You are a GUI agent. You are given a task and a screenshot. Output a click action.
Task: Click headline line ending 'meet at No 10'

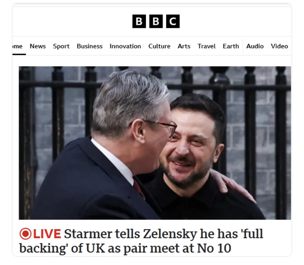(125, 248)
